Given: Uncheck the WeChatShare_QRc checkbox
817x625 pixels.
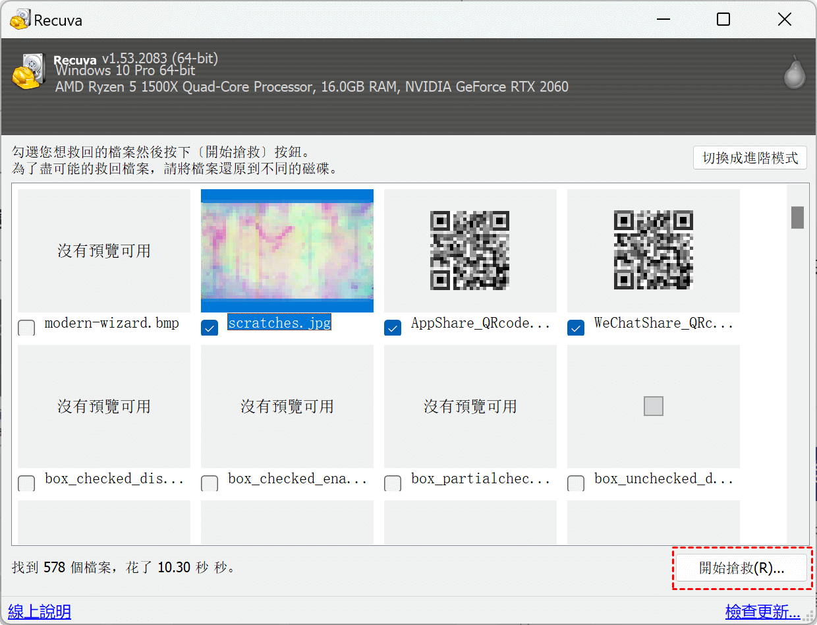Looking at the screenshot, I should (576, 328).
